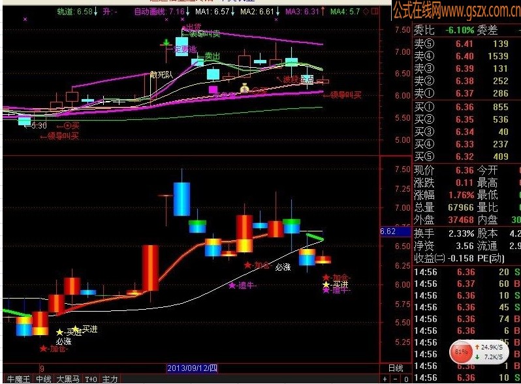Select the 主力 tab
Viewport: 521px width, 384px height.
point(110,379)
